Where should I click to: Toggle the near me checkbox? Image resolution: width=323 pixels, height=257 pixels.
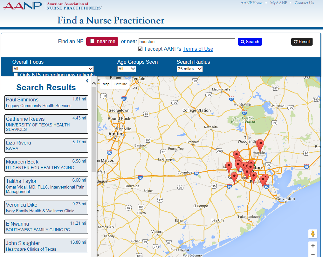pyautogui.click(x=93, y=41)
